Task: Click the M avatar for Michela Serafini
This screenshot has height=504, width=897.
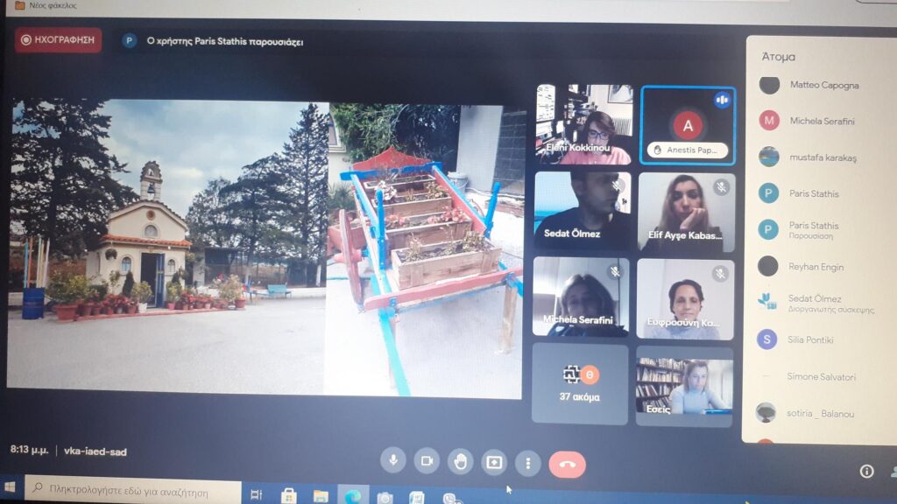Action: point(769,121)
